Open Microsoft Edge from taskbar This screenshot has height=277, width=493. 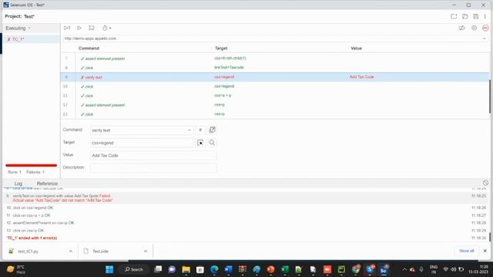click(214, 269)
